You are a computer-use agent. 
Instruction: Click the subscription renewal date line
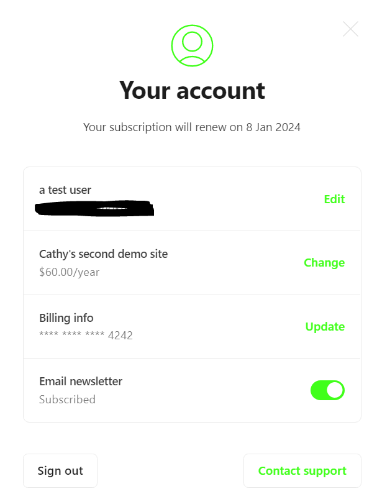click(192, 127)
